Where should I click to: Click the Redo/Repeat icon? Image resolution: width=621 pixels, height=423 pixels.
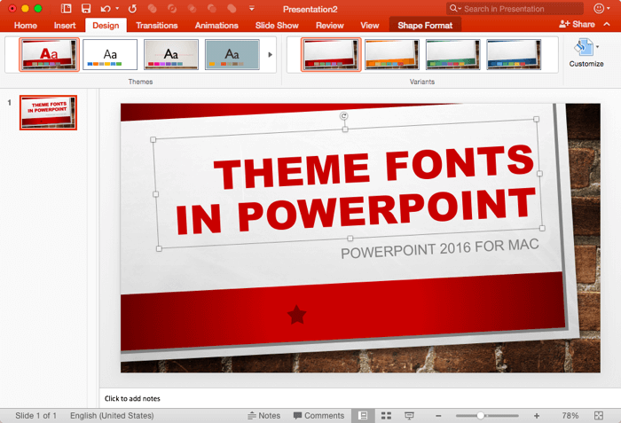132,8
